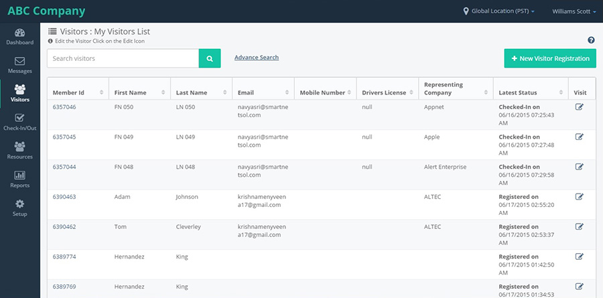
Task: Edit visit for member 6357046
Action: click(x=579, y=107)
